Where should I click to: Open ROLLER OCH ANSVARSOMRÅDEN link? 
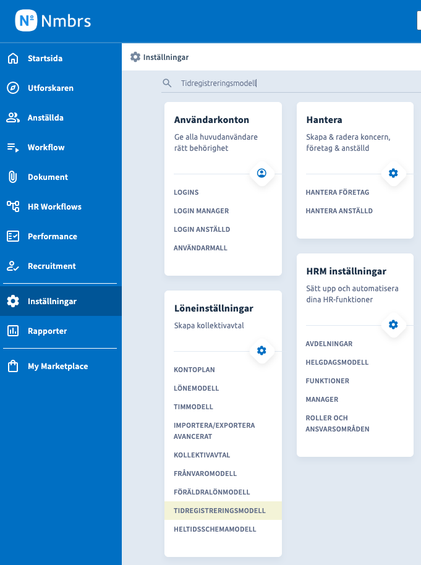click(337, 423)
